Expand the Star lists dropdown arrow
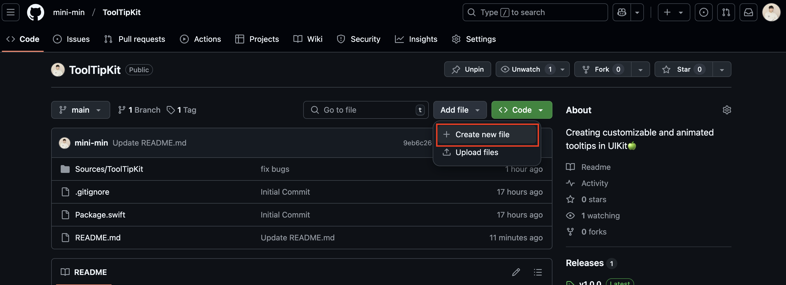This screenshot has height=285, width=786. tap(722, 69)
